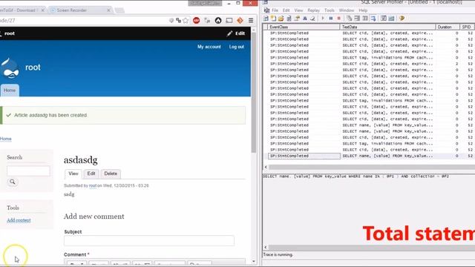Clear trace window with the eraser icon
The width and height of the screenshot is (475, 267).
pyautogui.click(x=312, y=19)
